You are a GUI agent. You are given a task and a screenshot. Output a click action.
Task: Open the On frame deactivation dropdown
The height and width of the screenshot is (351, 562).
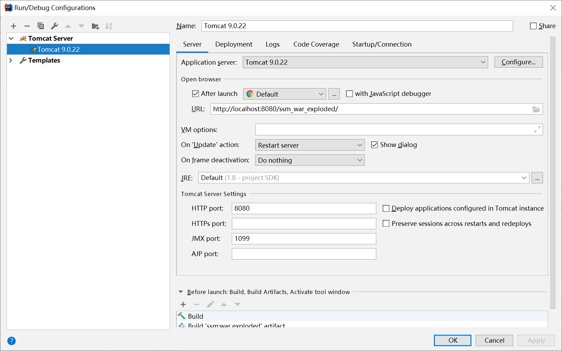tap(310, 160)
